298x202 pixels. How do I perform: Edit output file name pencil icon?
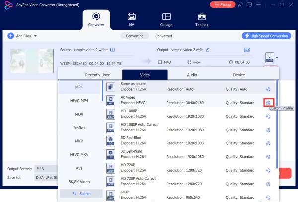tap(207, 50)
